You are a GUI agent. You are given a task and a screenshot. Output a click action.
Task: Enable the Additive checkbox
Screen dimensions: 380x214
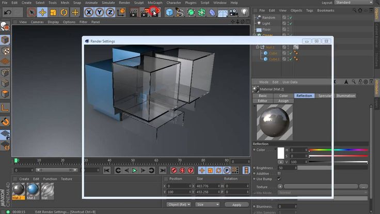coord(279,174)
